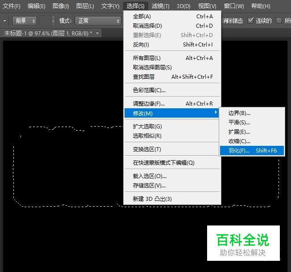Choose 反向(I) to invert selection
Screen dimensions: 291x272
coord(173,45)
